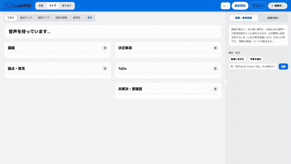Click the 論点・意見 count badge
This screenshot has width=291, height=164.
(105, 69)
